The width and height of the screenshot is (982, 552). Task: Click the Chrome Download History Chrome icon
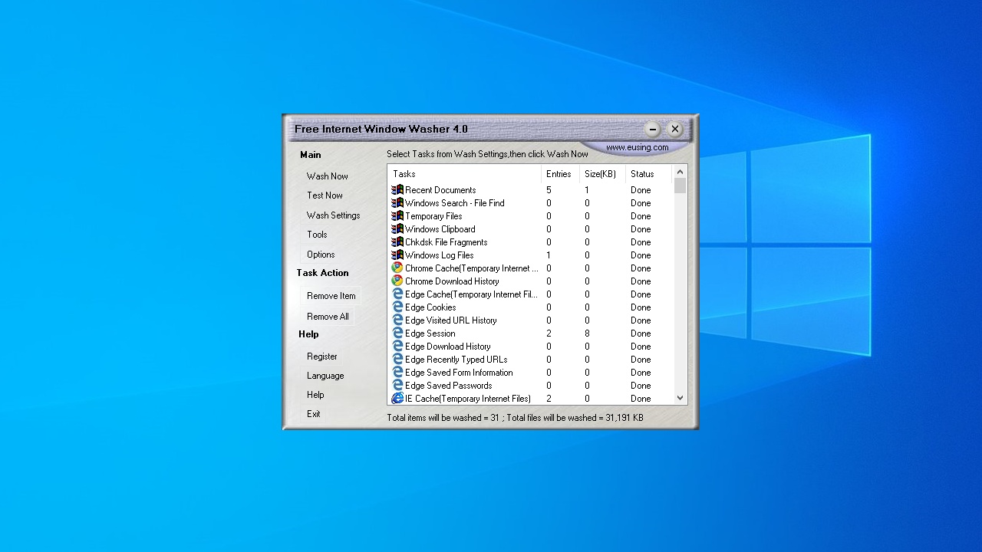(397, 281)
